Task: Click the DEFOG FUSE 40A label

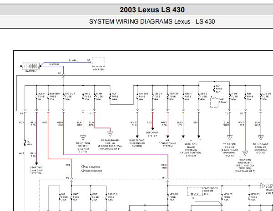Action: pos(158,97)
